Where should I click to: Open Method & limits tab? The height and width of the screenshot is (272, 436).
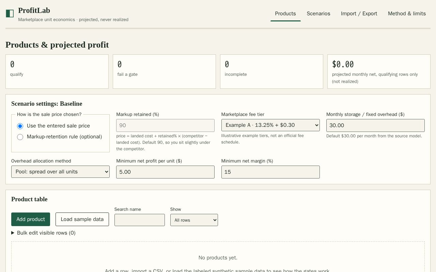pyautogui.click(x=407, y=14)
